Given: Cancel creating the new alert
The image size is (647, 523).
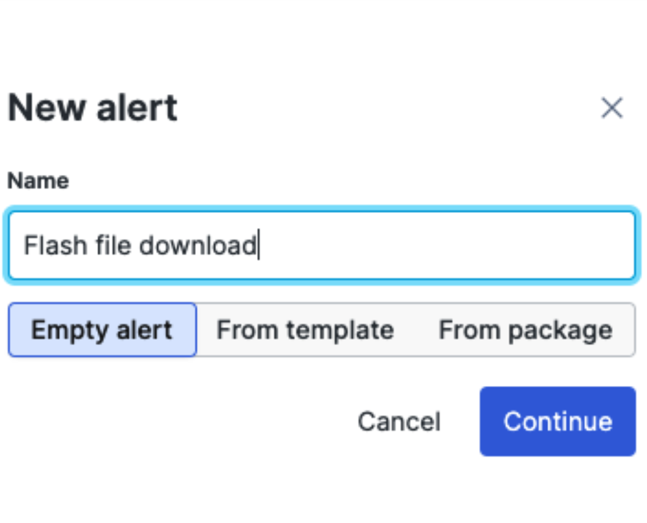Looking at the screenshot, I should coord(399,421).
